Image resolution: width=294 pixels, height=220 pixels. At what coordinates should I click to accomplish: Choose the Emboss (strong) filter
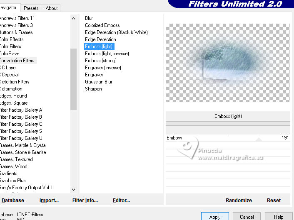click(x=101, y=61)
